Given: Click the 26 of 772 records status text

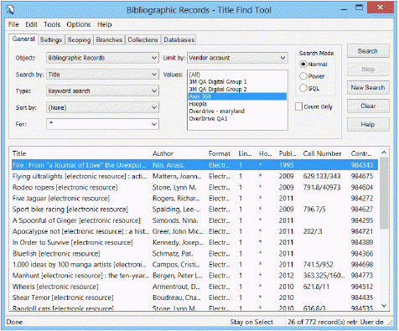Looking at the screenshot, I should [323, 322].
